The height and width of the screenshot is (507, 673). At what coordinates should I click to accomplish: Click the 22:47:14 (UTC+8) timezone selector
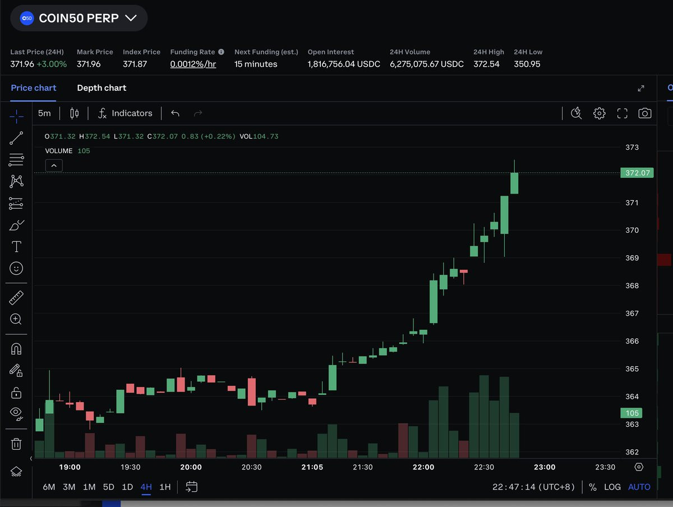(x=534, y=487)
